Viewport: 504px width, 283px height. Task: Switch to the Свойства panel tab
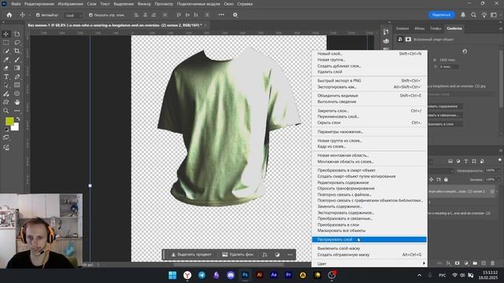pyautogui.click(x=454, y=28)
